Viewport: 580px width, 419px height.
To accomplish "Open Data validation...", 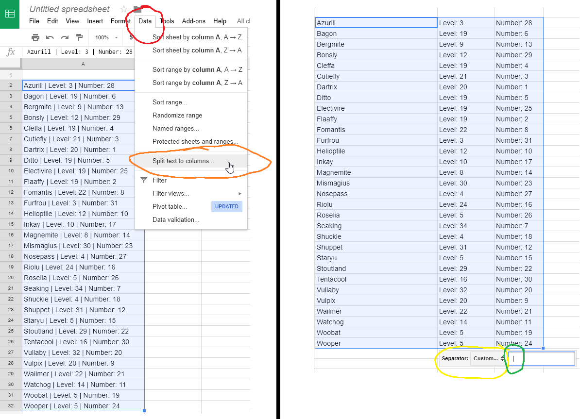I will pos(191,219).
